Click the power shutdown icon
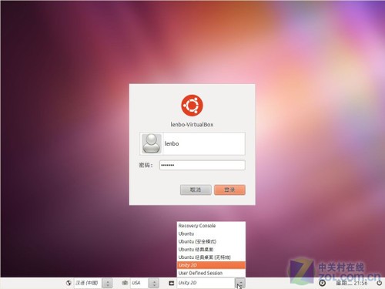 (x=379, y=283)
